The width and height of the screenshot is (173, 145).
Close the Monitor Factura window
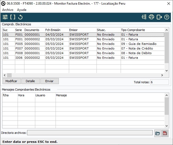169,4
